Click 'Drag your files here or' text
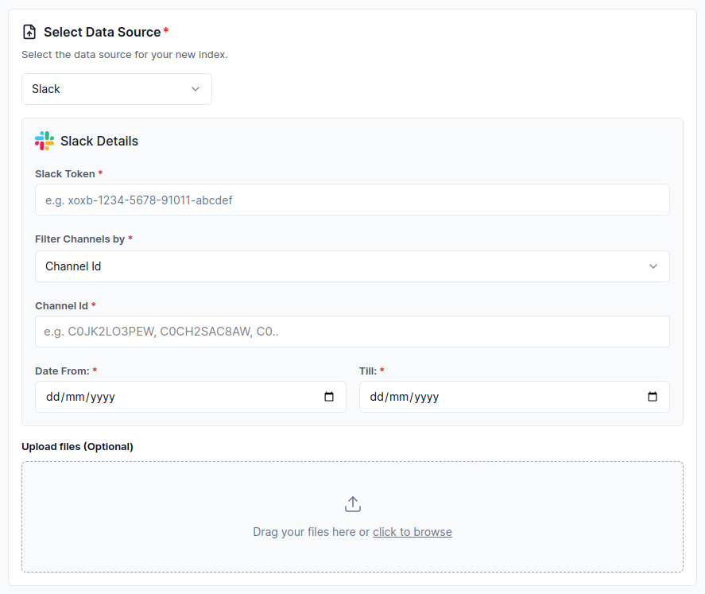705x594 pixels. point(311,532)
